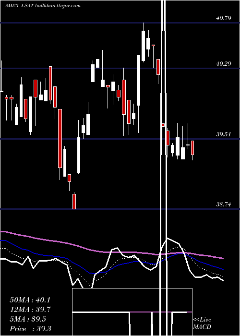Click the 40.79 price level label
Viewport: 240px width, 336px height.
click(224, 18)
